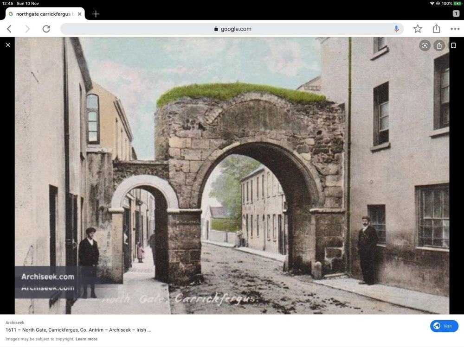Image resolution: width=464 pixels, height=347 pixels.
Task: Bookmark this page with the star icon
Action: click(x=418, y=29)
